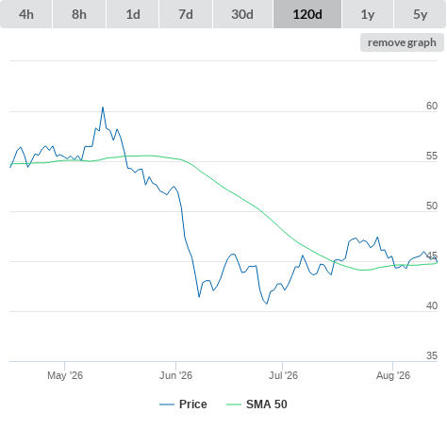Click the 50 gridline value label
The width and height of the screenshot is (447, 429).
(432, 206)
